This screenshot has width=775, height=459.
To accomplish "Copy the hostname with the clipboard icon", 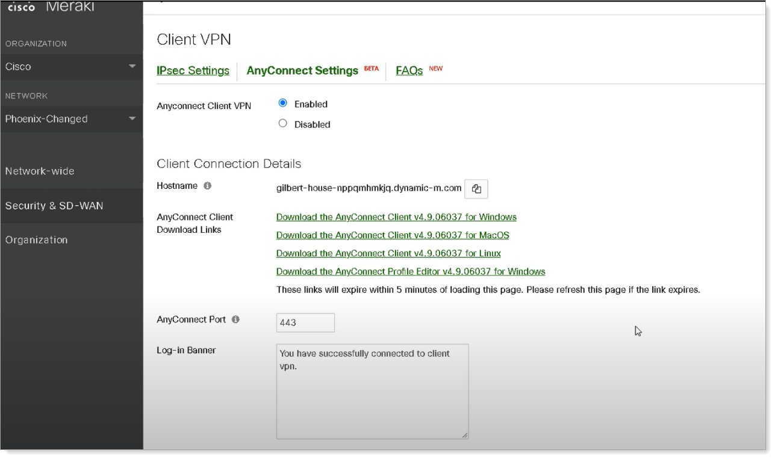I will (476, 189).
